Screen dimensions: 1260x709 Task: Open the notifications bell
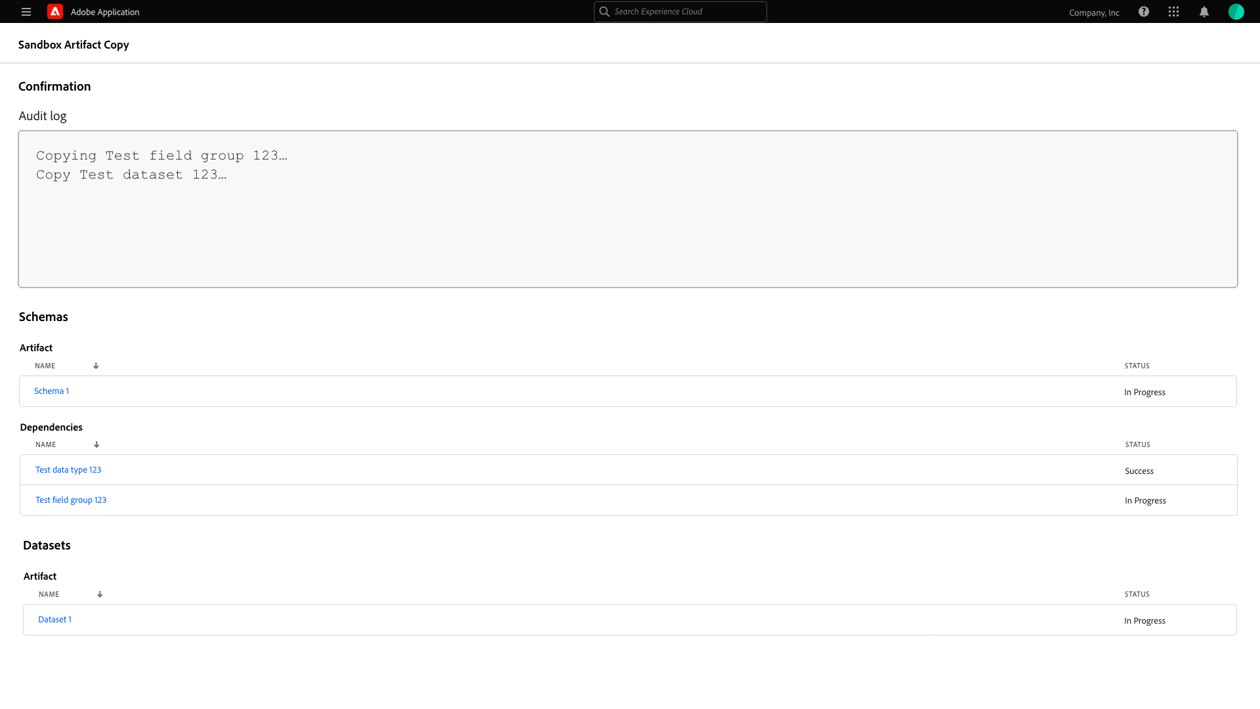[x=1204, y=12]
